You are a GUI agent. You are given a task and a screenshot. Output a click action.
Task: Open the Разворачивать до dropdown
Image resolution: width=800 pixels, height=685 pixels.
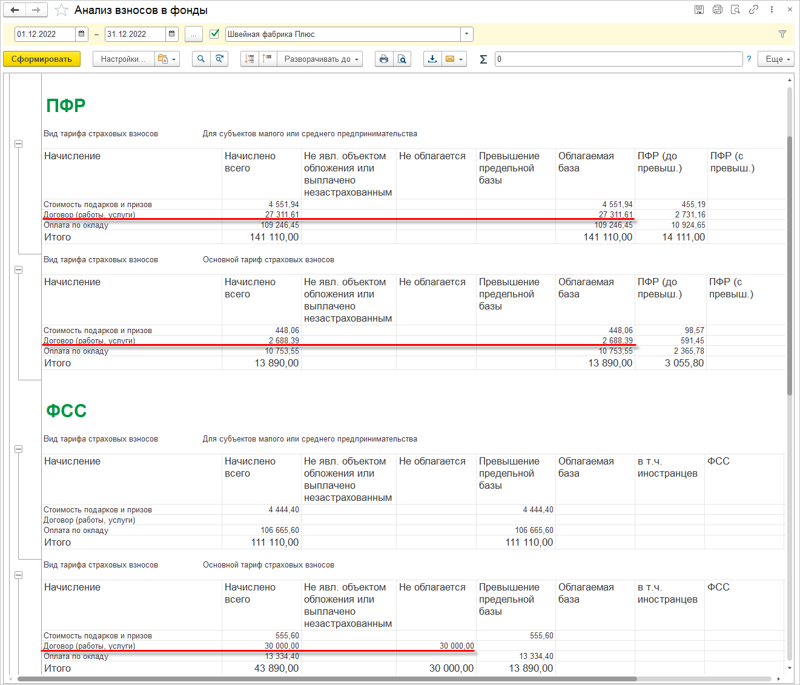320,59
